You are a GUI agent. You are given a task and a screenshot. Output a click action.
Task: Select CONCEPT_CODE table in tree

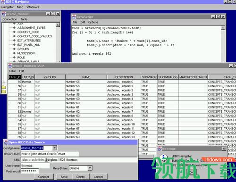pos(28,32)
